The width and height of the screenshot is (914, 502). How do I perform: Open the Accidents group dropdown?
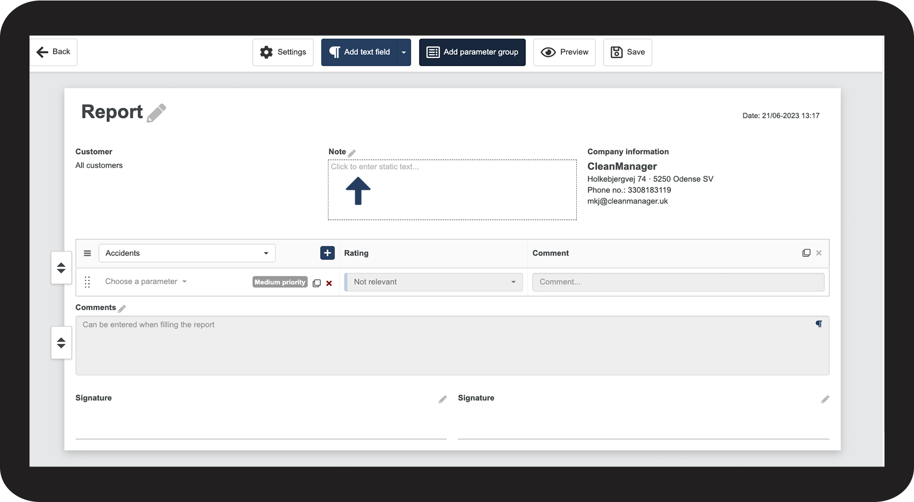pos(187,253)
